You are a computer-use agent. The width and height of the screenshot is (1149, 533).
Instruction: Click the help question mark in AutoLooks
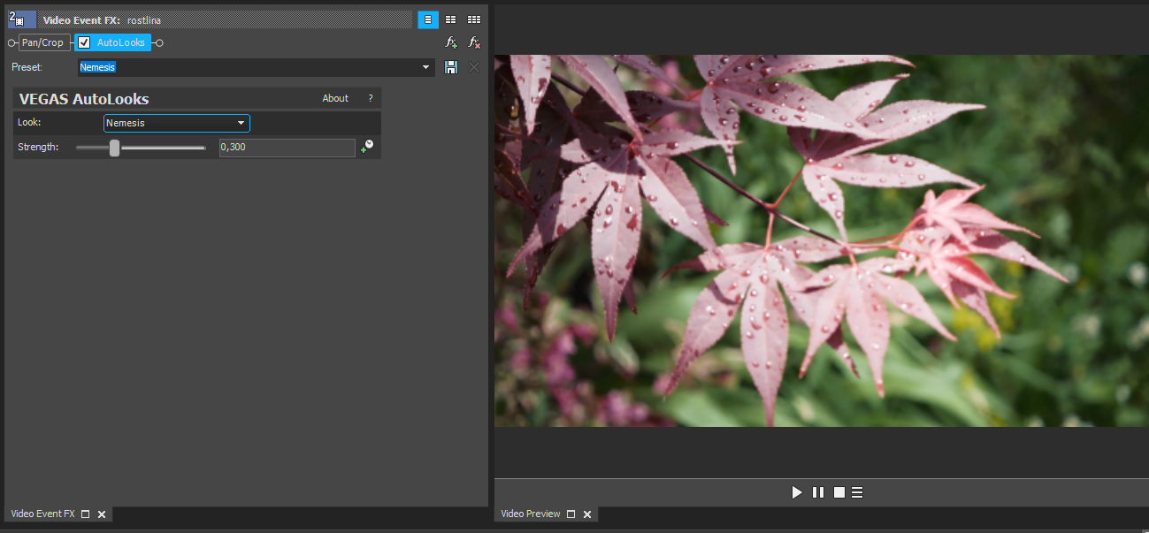[x=371, y=98]
